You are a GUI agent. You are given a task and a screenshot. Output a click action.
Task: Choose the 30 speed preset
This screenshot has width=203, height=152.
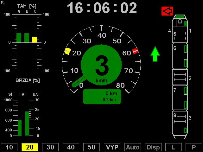pyautogui.click(x=50, y=147)
